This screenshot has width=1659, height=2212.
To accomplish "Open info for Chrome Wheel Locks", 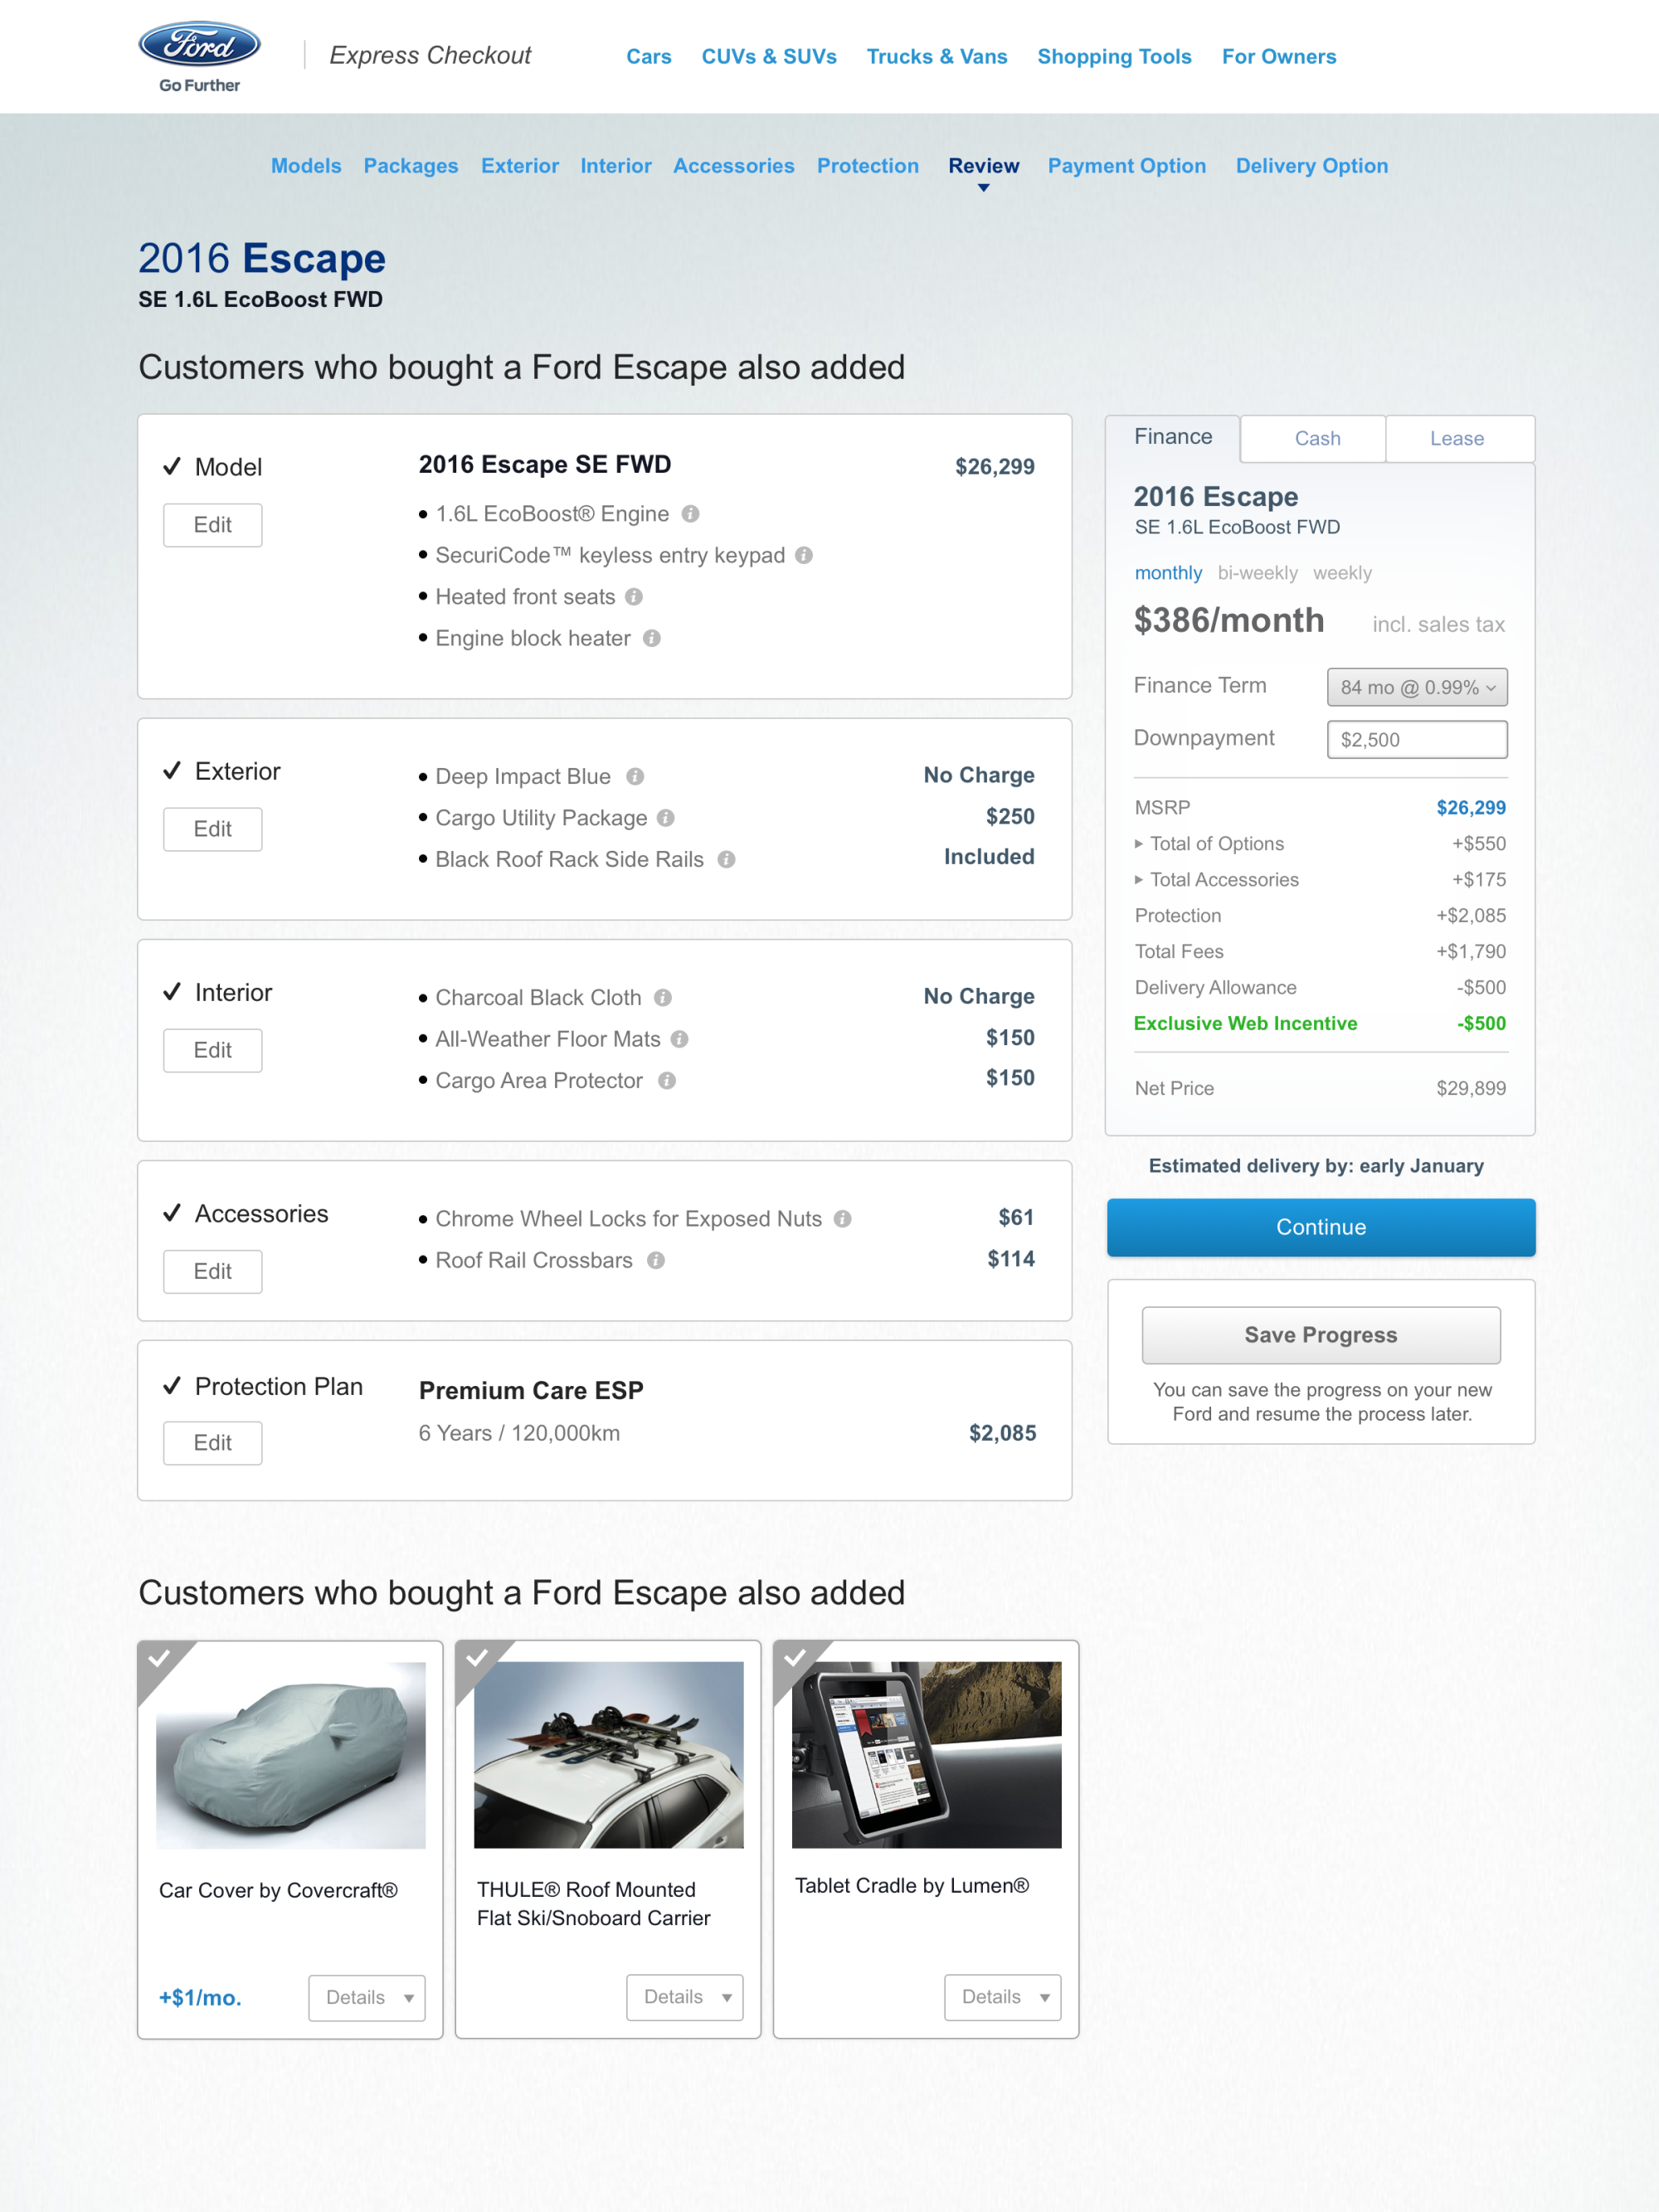I will (843, 1219).
